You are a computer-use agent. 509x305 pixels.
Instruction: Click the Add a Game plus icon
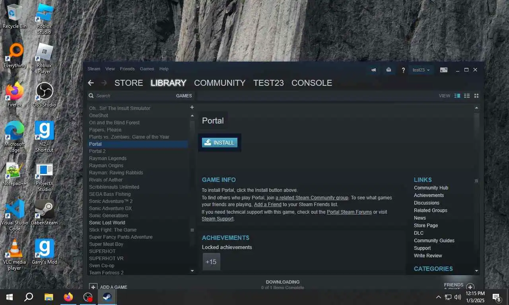click(x=93, y=287)
